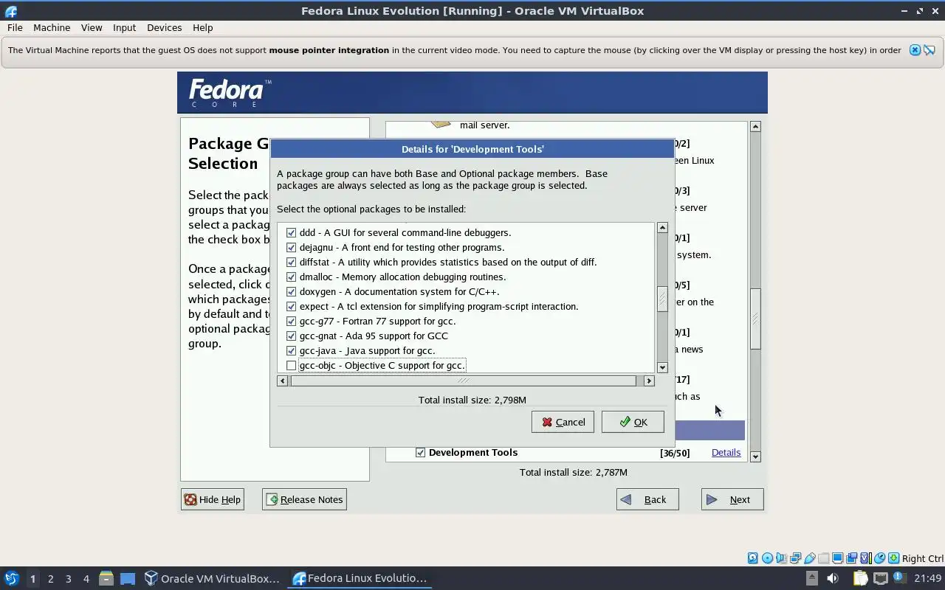The width and height of the screenshot is (945, 590).
Task: Click the keyboard capture green arrow icon
Action: pyautogui.click(x=893, y=558)
